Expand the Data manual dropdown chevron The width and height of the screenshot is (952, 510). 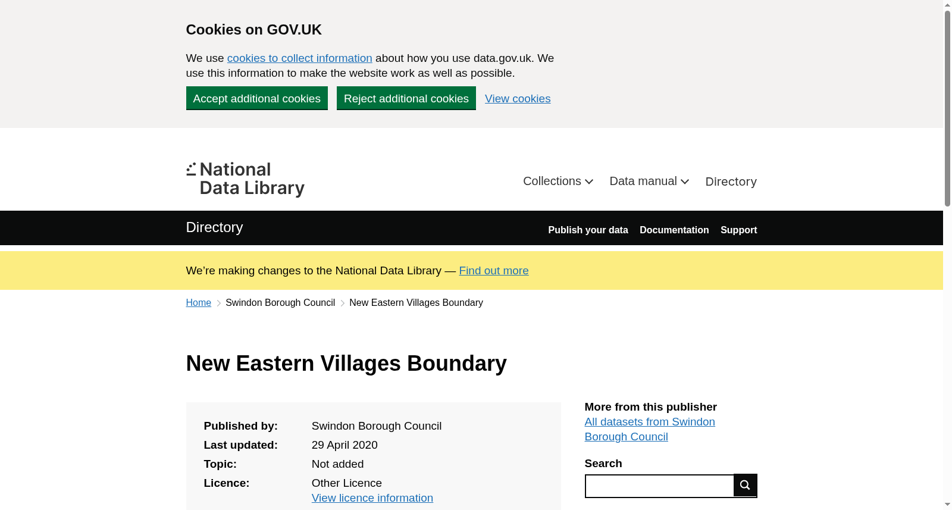(685, 182)
